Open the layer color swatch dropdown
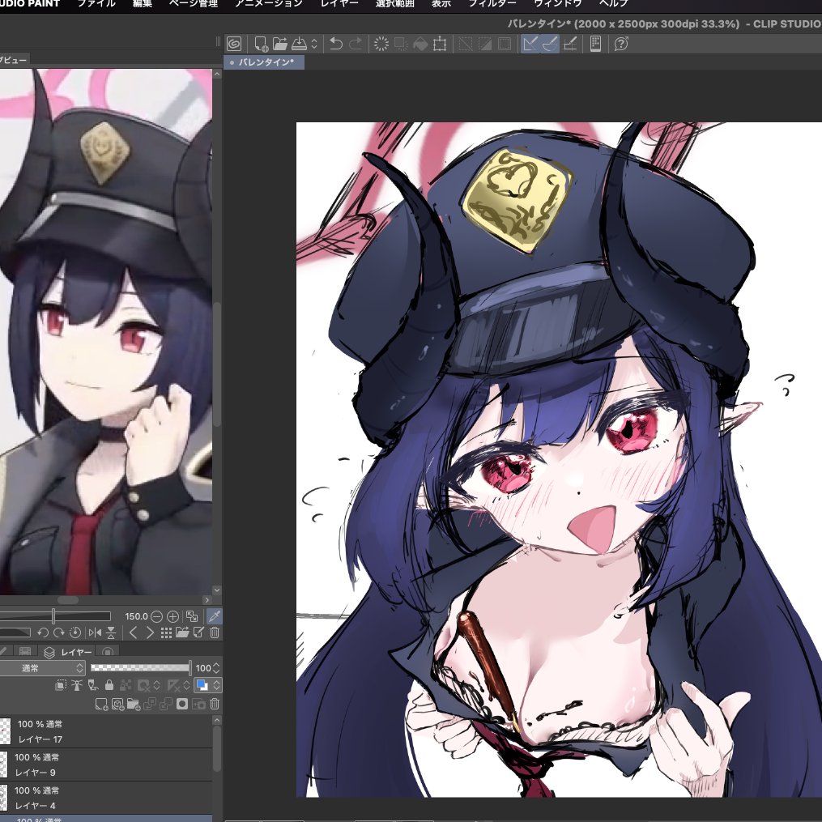This screenshot has height=822, width=822. tap(207, 684)
